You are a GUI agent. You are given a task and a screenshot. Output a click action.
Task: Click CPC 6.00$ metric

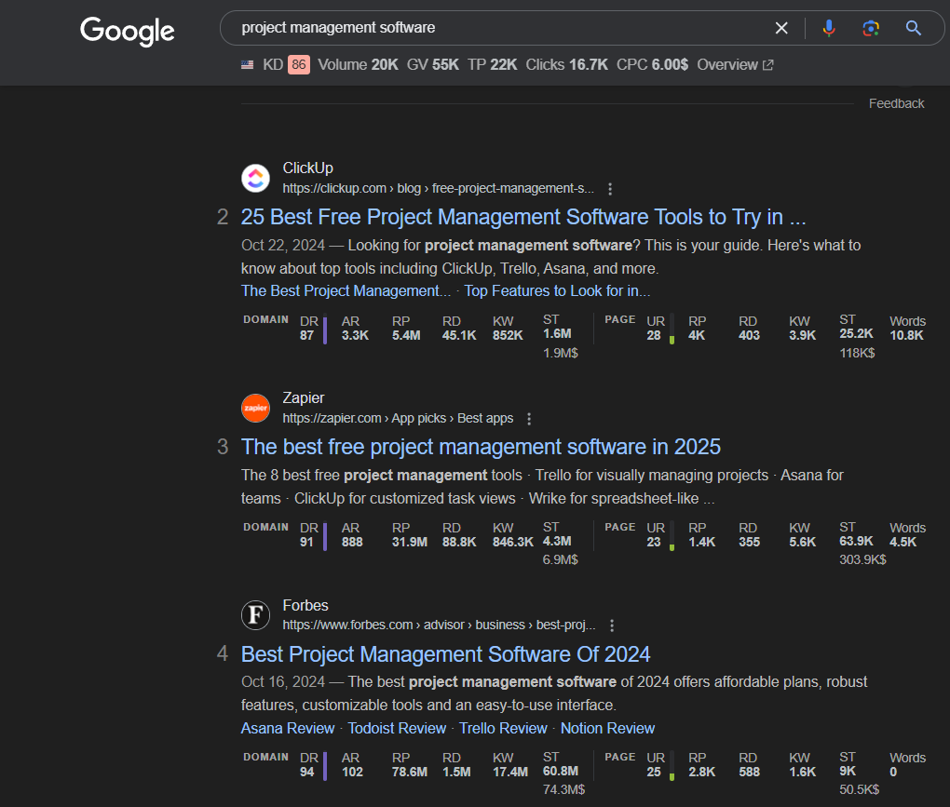point(652,65)
